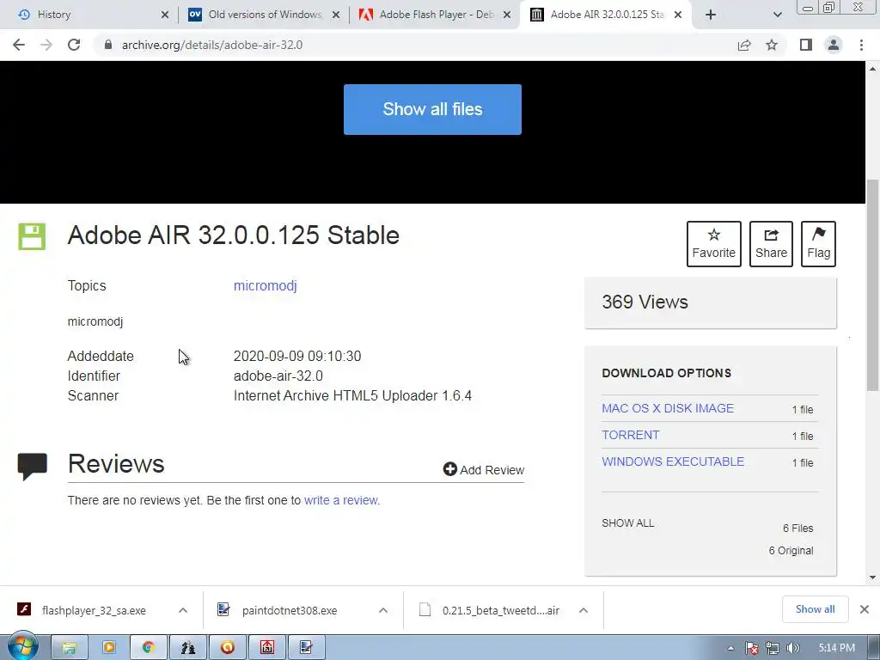Click the page vertical scrollbar thumb
Screen dimensions: 880x660
[x=873, y=285]
